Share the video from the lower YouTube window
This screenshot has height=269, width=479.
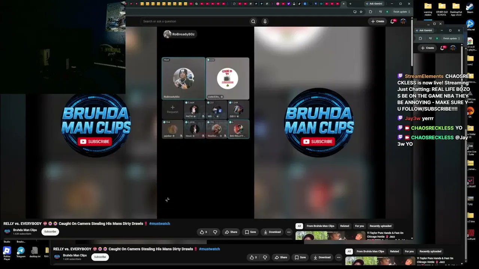(x=281, y=257)
